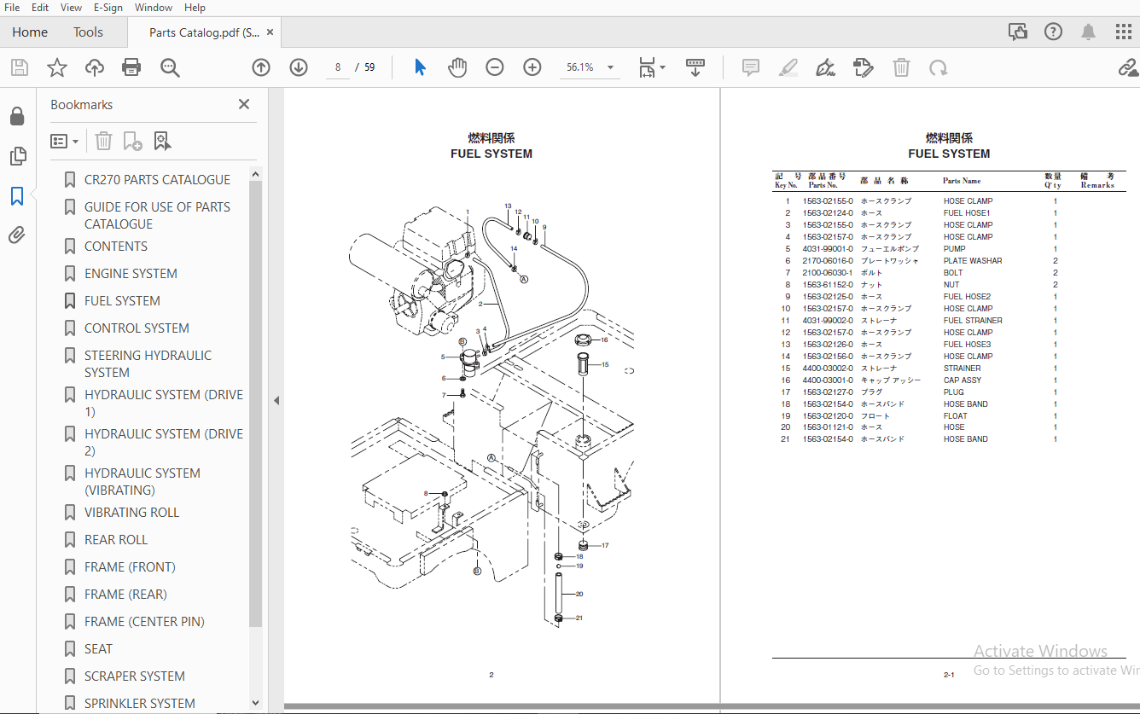
Task: Jump to the CONTROL SYSTEM bookmark
Action: tap(137, 328)
